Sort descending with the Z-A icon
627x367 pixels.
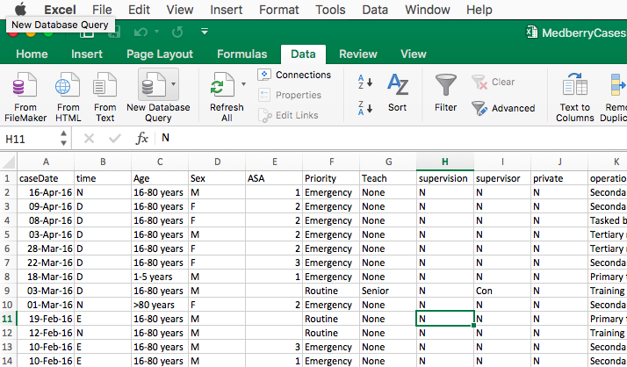[365, 108]
